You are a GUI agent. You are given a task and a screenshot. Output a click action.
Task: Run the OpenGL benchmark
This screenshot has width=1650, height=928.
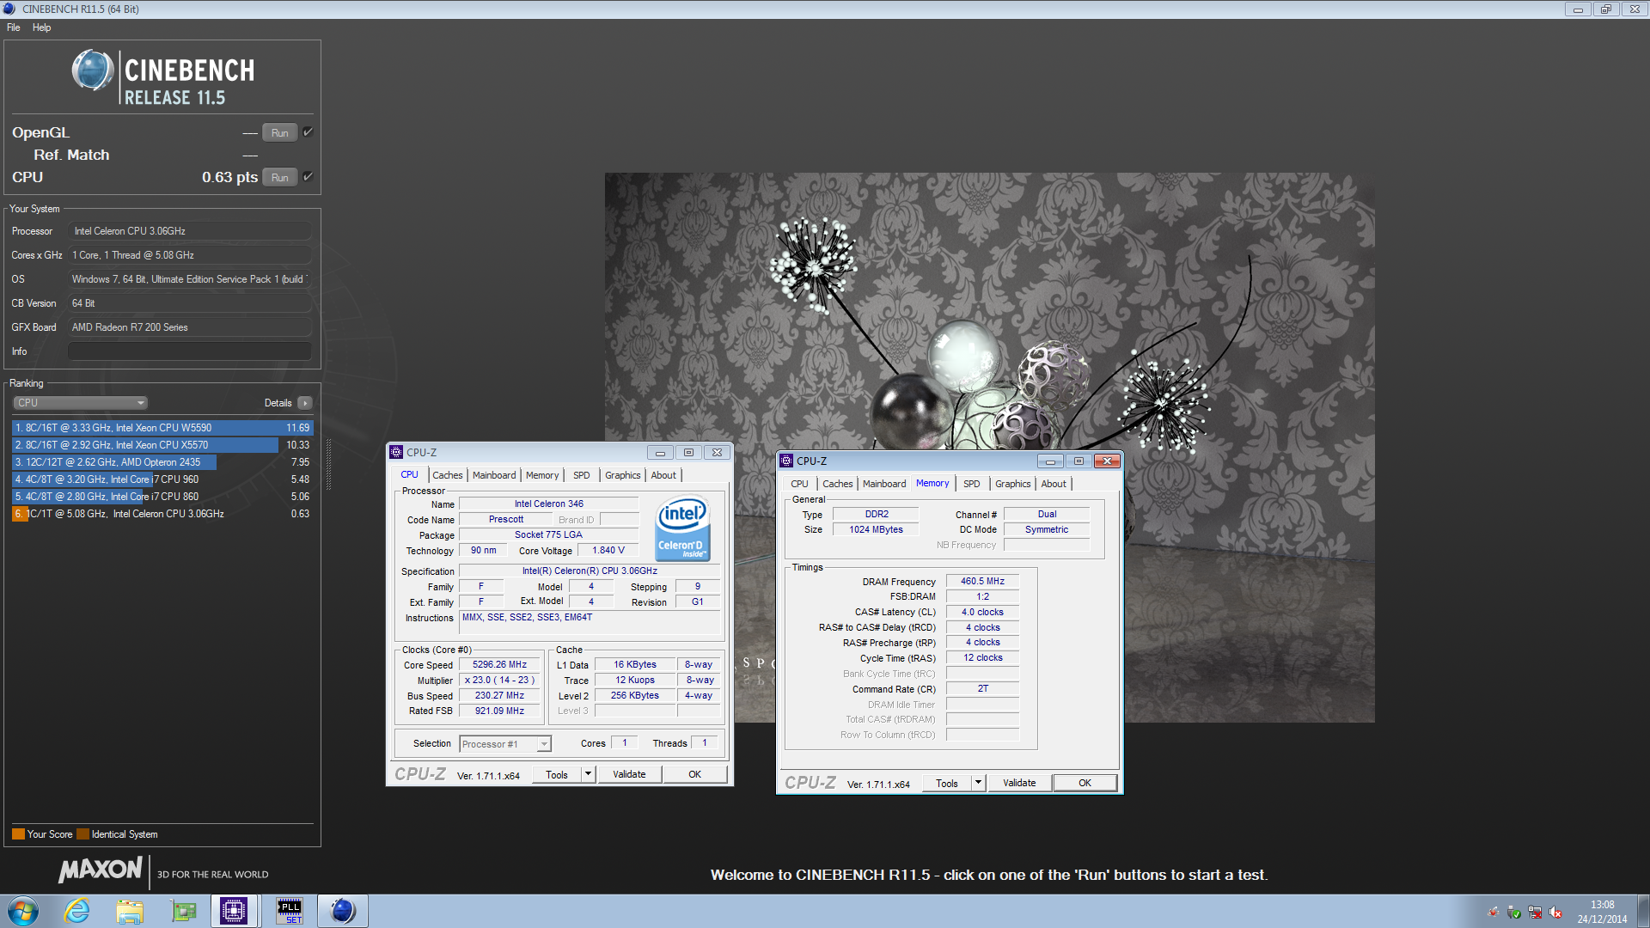[x=280, y=132]
